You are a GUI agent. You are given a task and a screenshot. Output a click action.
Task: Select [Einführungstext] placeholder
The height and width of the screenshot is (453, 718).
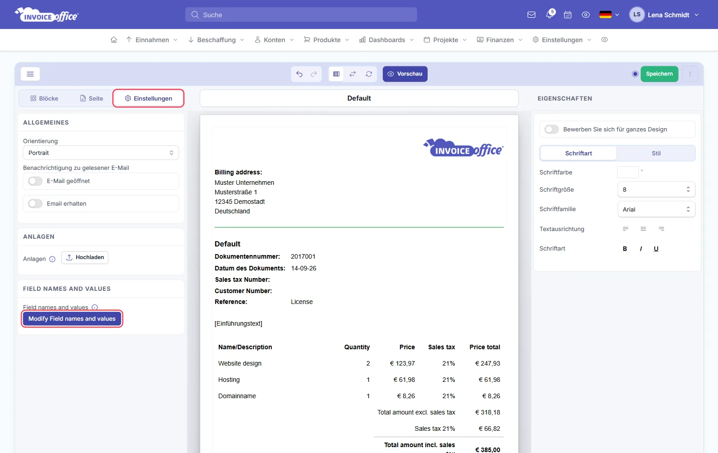point(238,323)
